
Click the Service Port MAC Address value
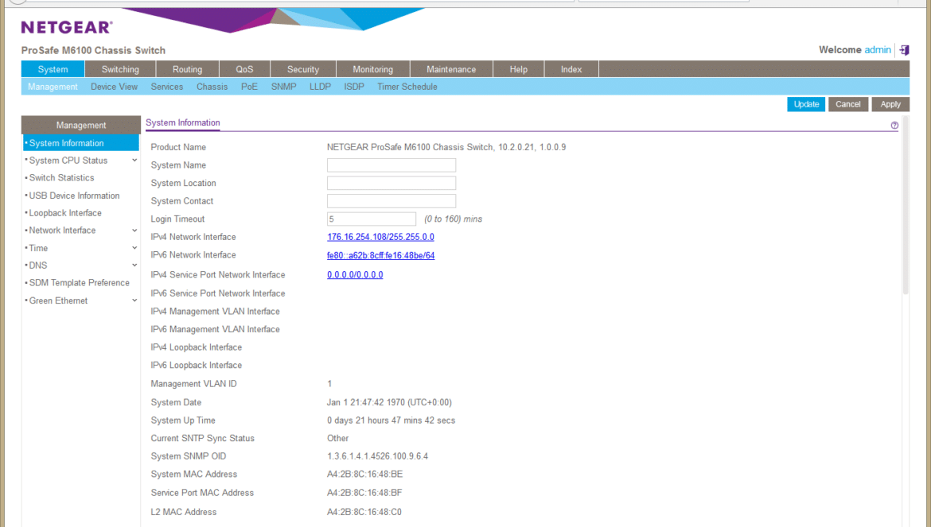364,493
